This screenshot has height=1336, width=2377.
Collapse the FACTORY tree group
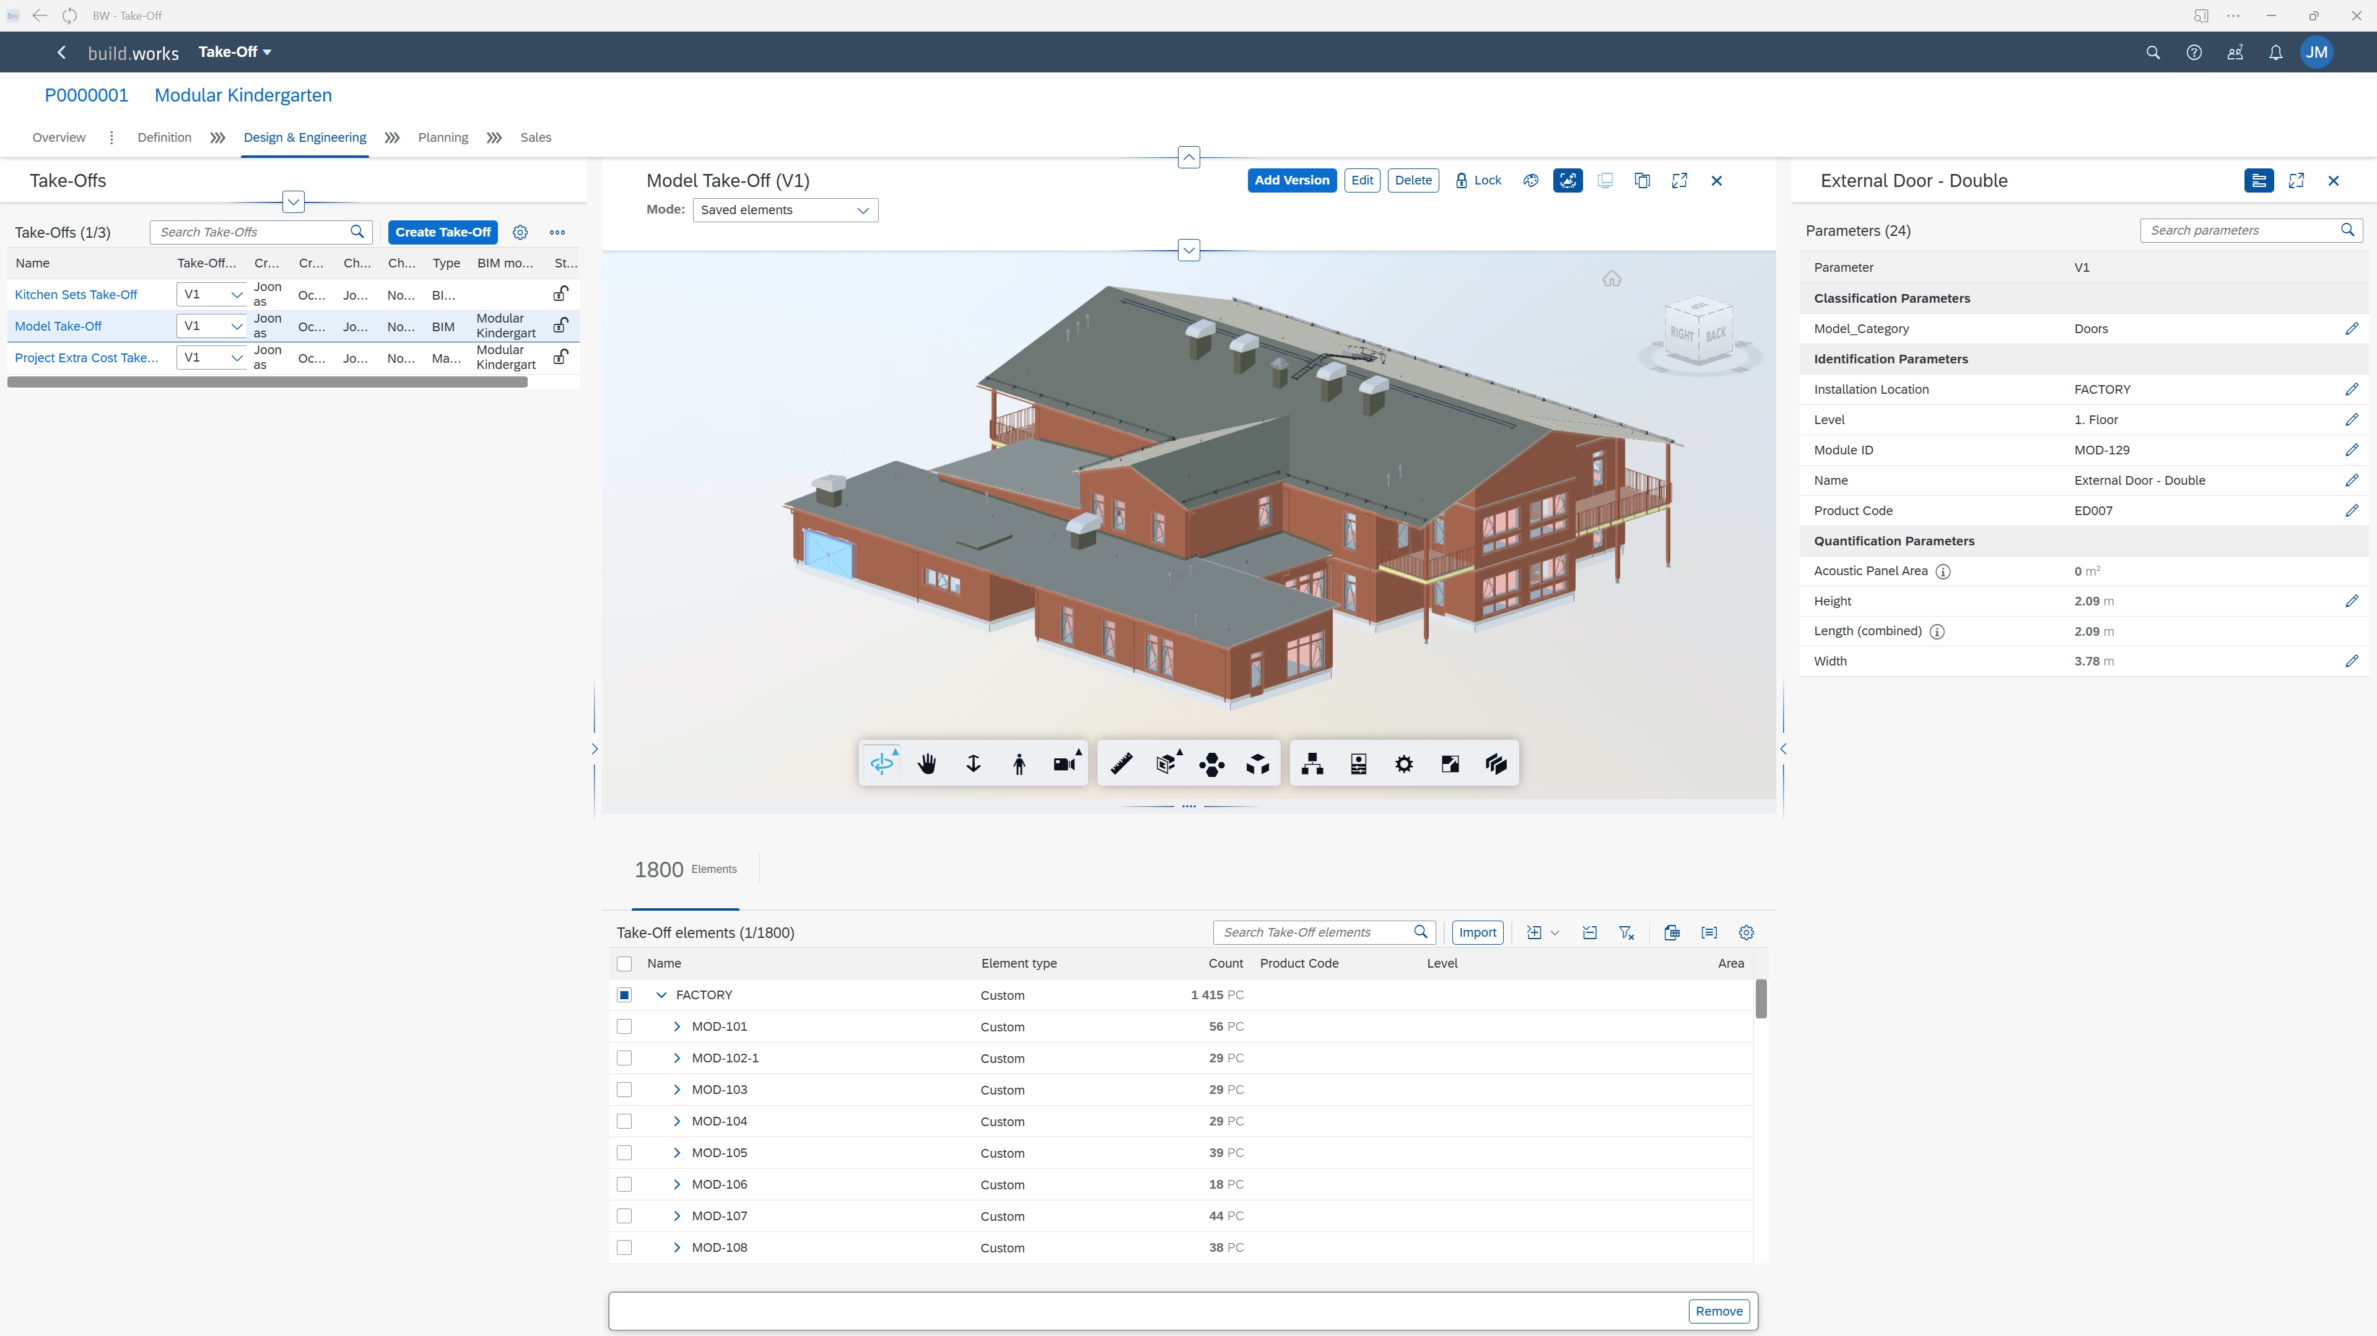tap(661, 995)
